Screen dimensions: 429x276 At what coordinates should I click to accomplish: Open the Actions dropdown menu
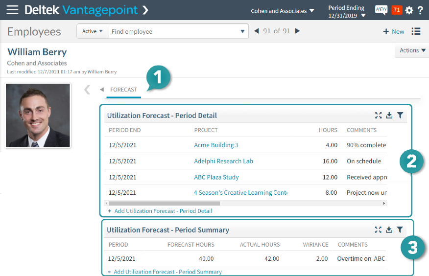coord(412,50)
